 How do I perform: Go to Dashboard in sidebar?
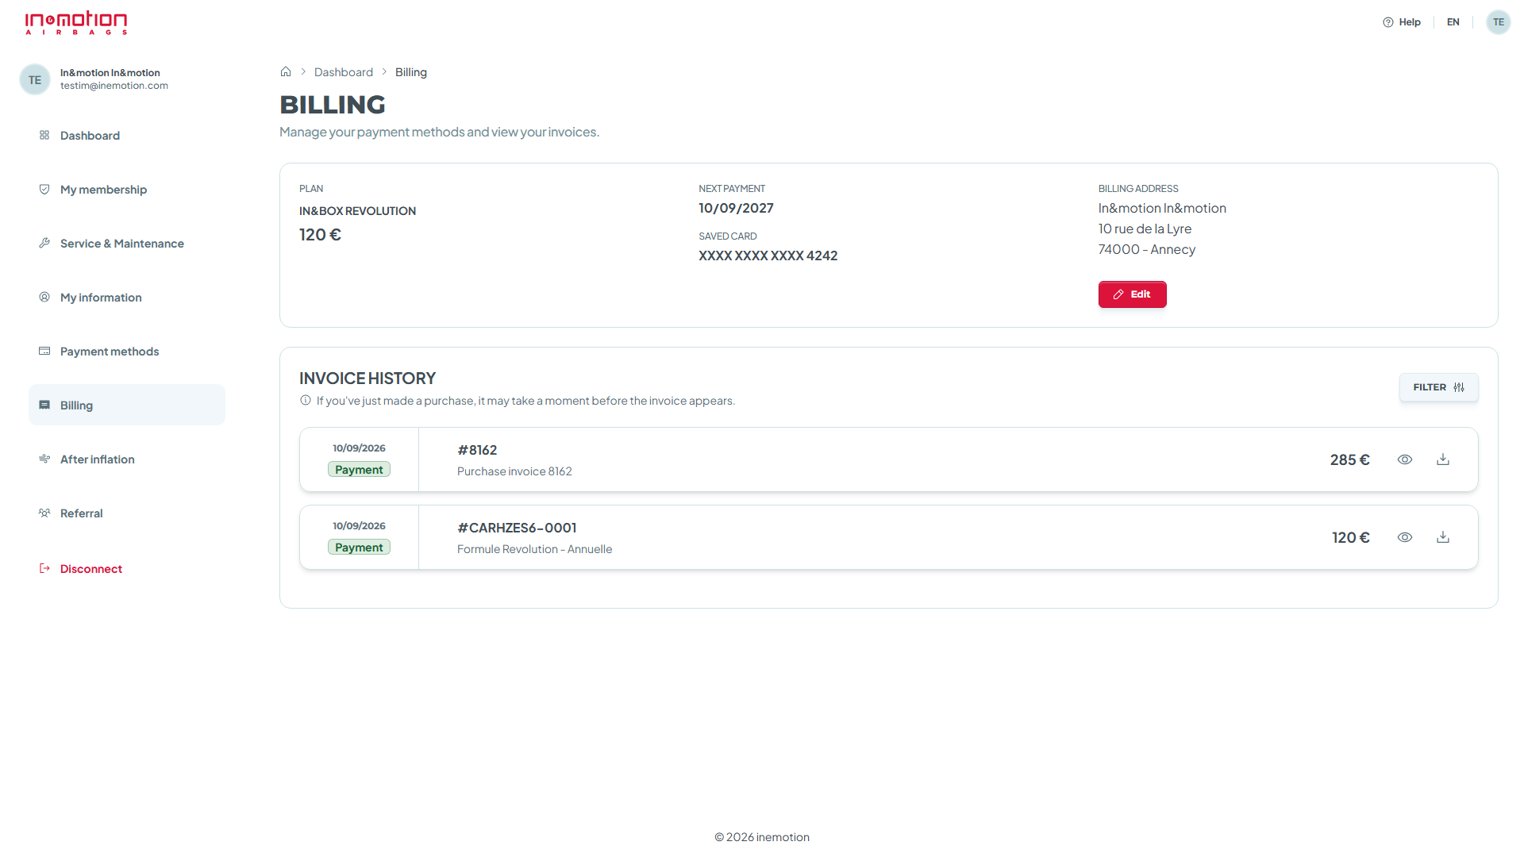tap(127, 136)
